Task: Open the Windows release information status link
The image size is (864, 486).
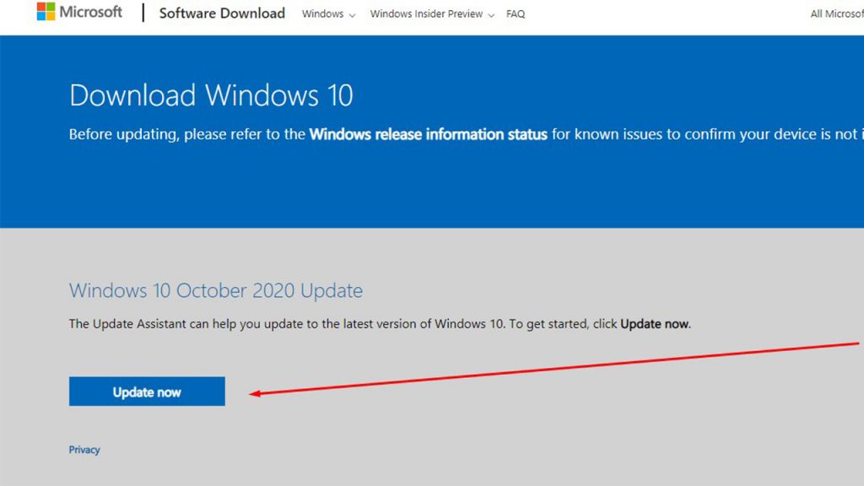Action: click(429, 134)
